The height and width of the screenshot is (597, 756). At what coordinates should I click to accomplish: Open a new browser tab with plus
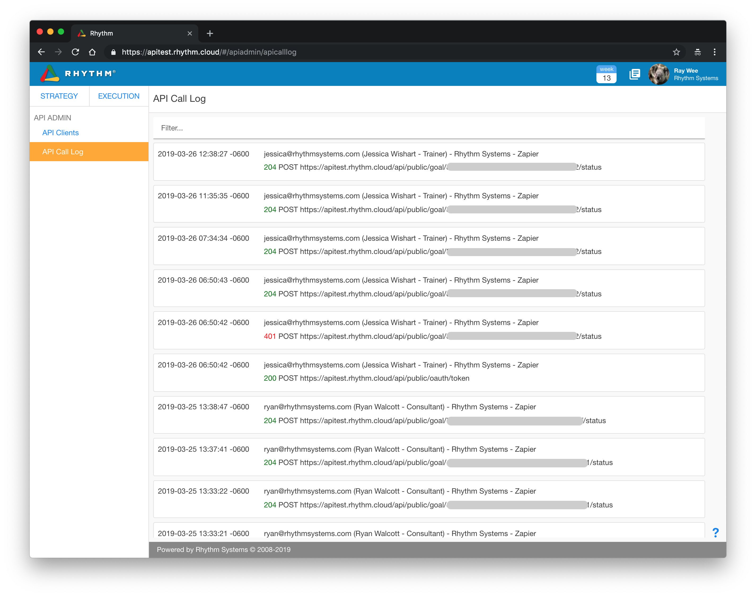coord(210,34)
